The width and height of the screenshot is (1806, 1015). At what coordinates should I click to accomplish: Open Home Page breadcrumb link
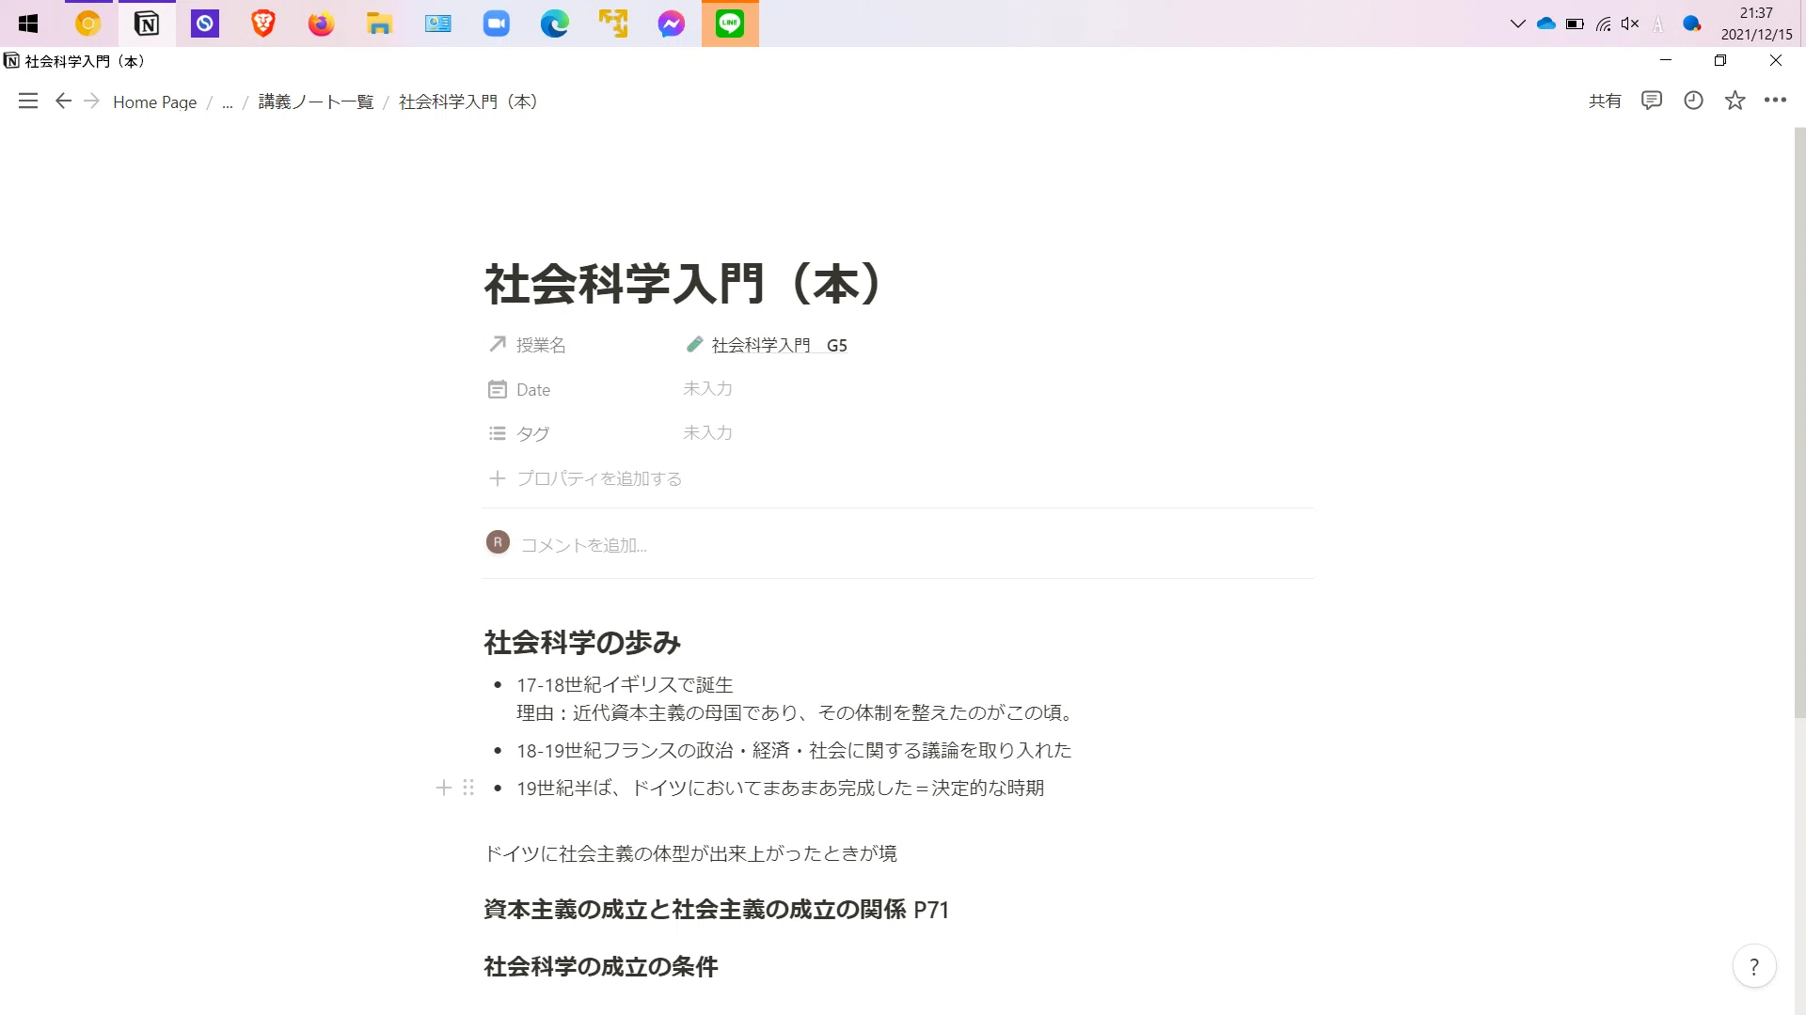[155, 101]
